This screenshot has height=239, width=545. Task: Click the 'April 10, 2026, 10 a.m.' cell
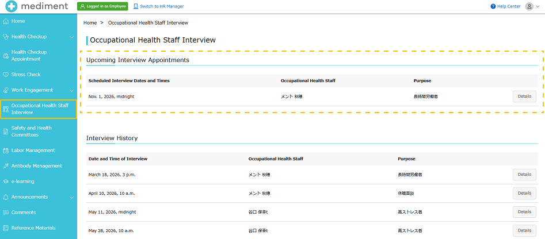(x=112, y=193)
